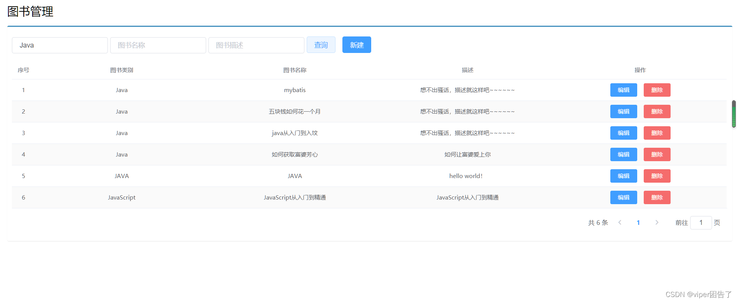Click the 图书名称 column header
Viewport: 737px width, 302px height.
[x=295, y=70]
